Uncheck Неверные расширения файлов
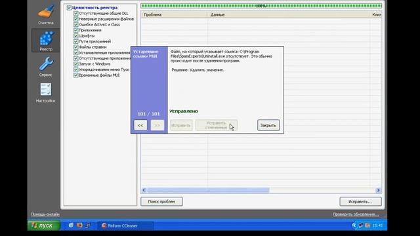Viewport: 420px width, 236px height. 76,19
